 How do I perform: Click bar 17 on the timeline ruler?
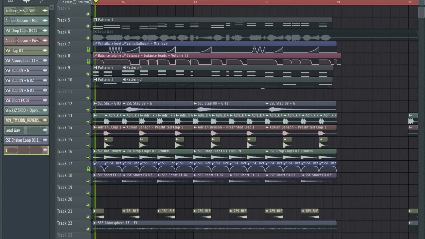coord(195,2)
